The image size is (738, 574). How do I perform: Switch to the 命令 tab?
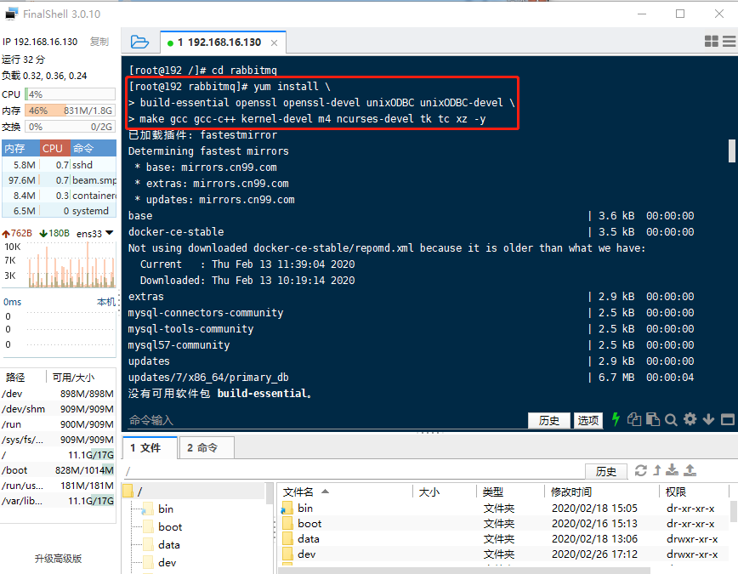(206, 447)
